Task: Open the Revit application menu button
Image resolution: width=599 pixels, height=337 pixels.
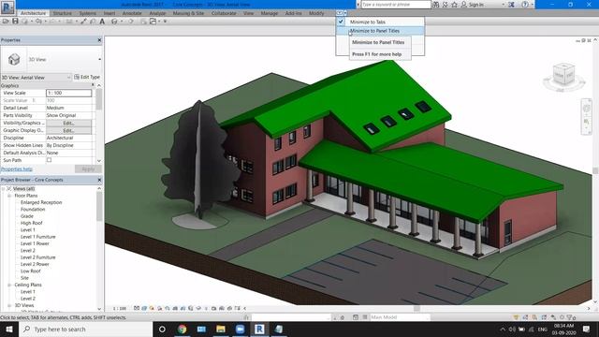Action: (x=7, y=7)
